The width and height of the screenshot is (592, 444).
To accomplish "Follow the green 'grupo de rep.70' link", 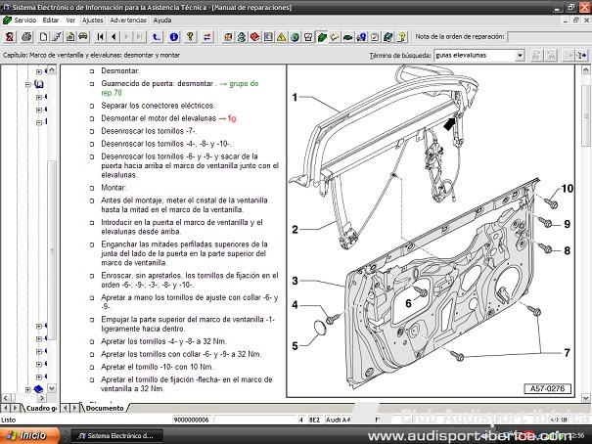I will click(x=180, y=88).
